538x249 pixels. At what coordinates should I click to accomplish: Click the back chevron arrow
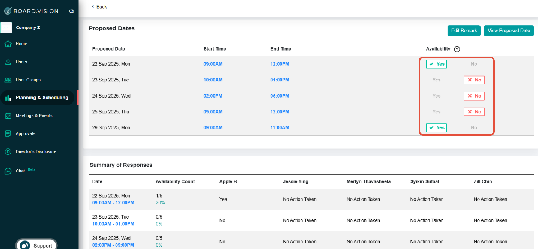tap(93, 7)
